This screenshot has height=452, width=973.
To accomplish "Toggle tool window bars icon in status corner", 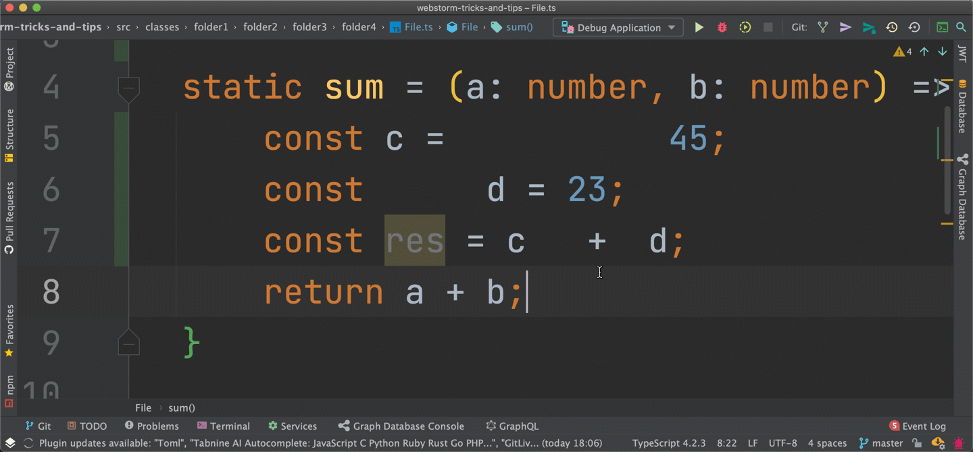I will [x=9, y=443].
